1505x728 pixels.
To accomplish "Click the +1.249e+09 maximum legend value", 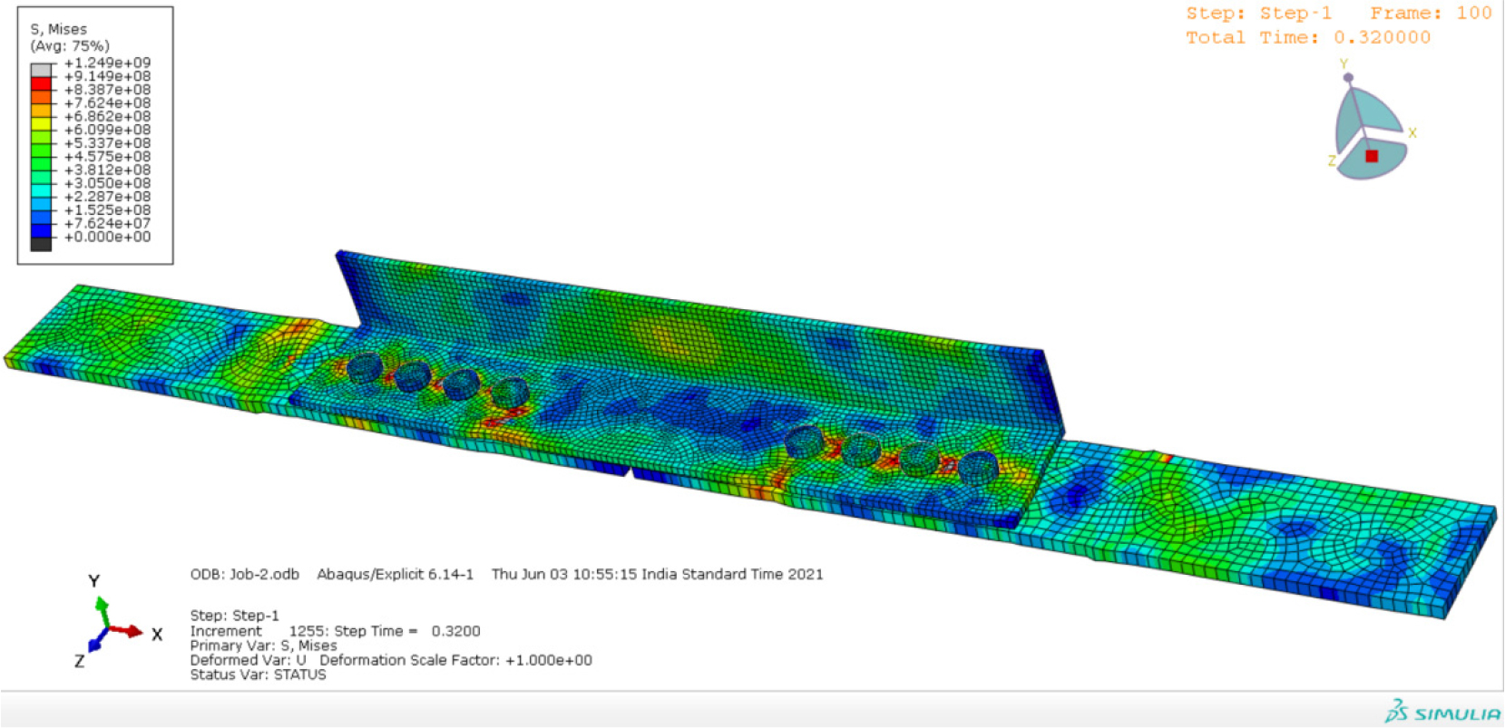I will point(107,63).
